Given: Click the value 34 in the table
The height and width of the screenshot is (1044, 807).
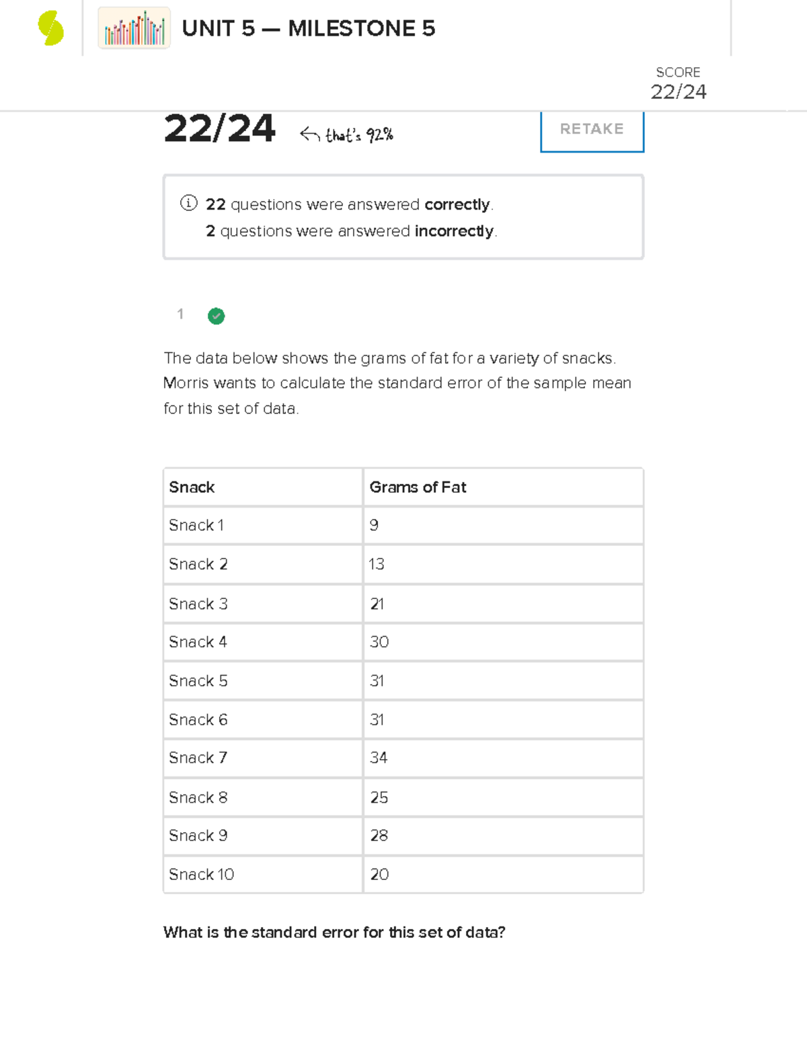Looking at the screenshot, I should [x=379, y=758].
